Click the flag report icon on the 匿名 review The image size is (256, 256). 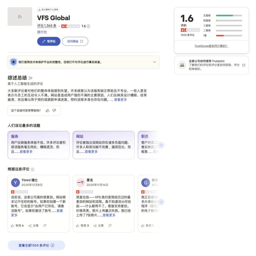point(110,225)
